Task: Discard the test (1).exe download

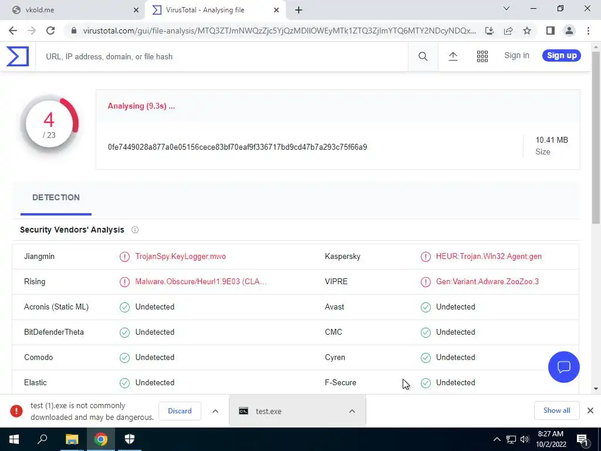Action: pyautogui.click(x=180, y=411)
